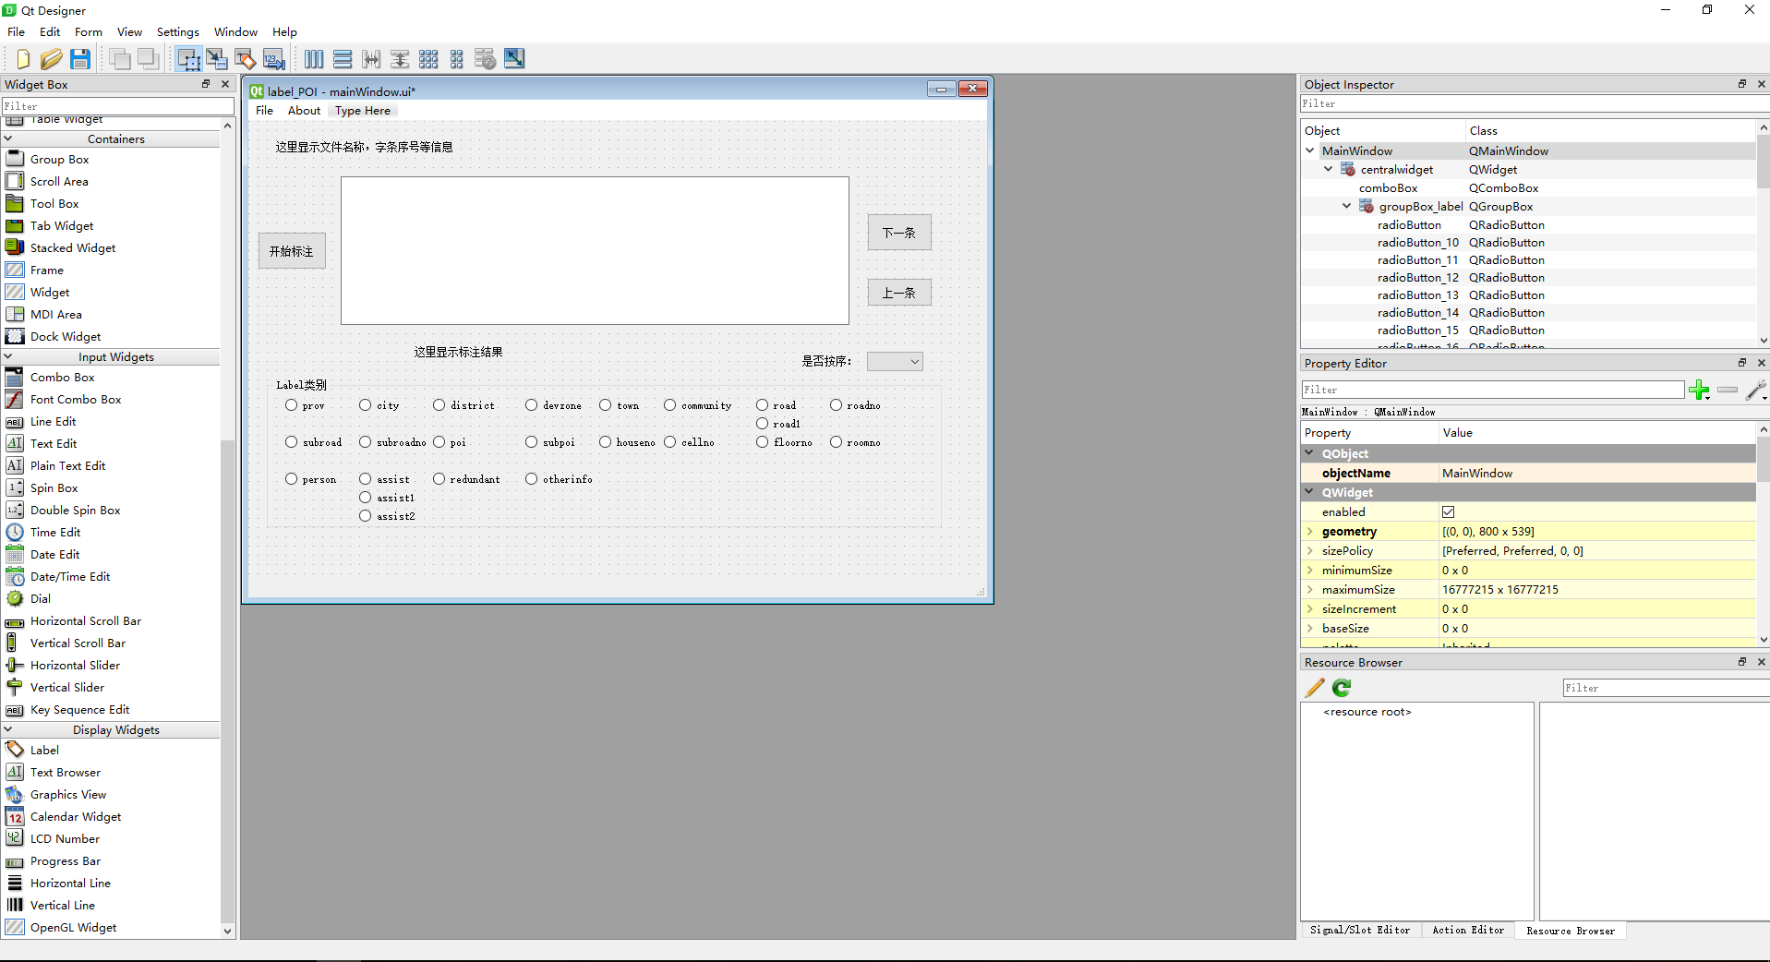Toggle the enabled property checkbox
Image resolution: width=1770 pixels, height=962 pixels.
pyautogui.click(x=1448, y=512)
